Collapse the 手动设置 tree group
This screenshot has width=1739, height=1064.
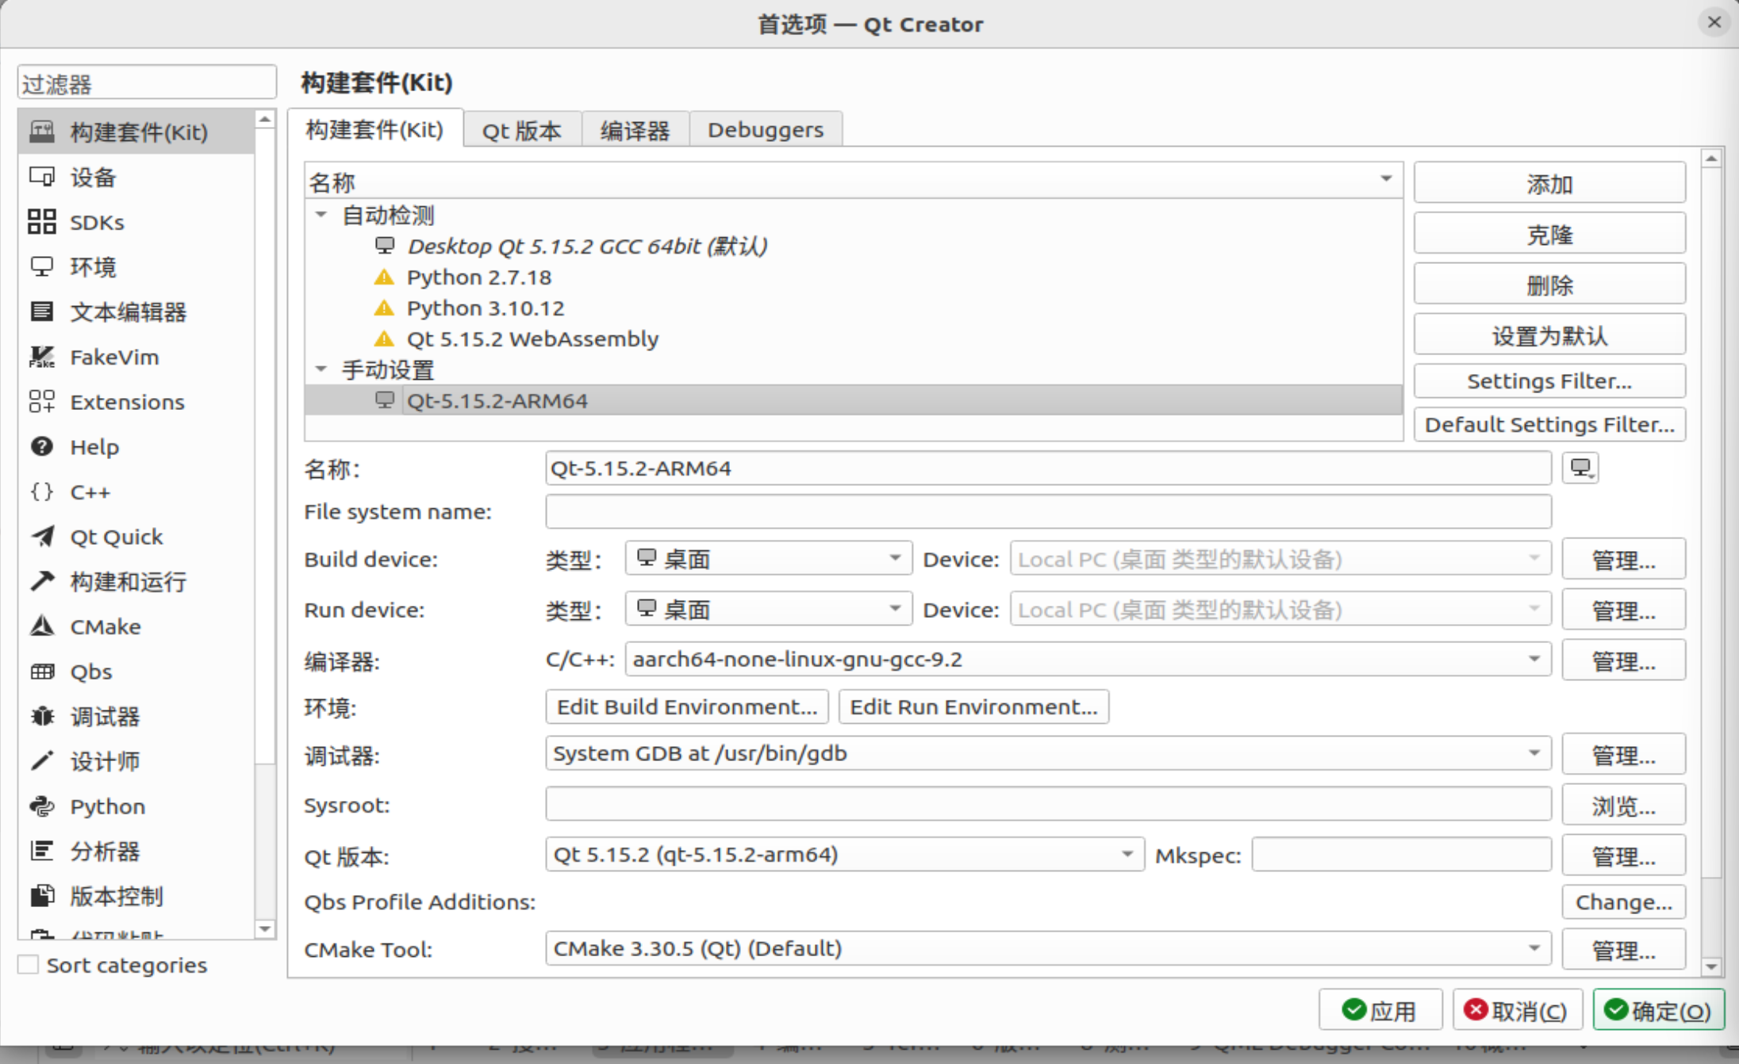321,369
